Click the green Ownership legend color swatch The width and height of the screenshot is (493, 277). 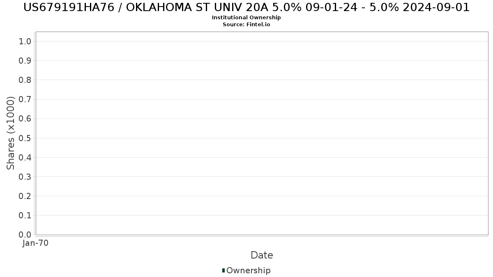(x=223, y=270)
